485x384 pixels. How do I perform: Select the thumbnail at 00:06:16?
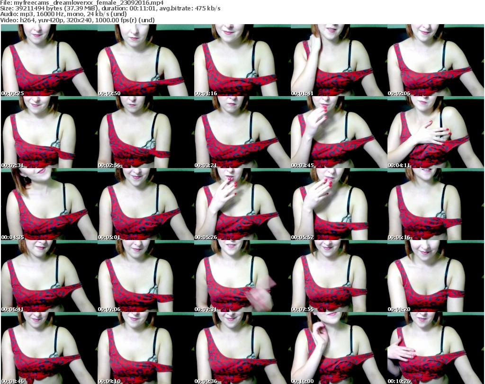tap(435, 205)
